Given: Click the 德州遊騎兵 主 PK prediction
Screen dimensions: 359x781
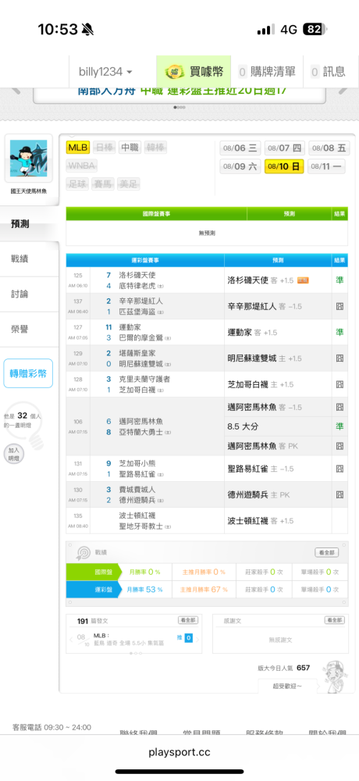Looking at the screenshot, I should (258, 494).
